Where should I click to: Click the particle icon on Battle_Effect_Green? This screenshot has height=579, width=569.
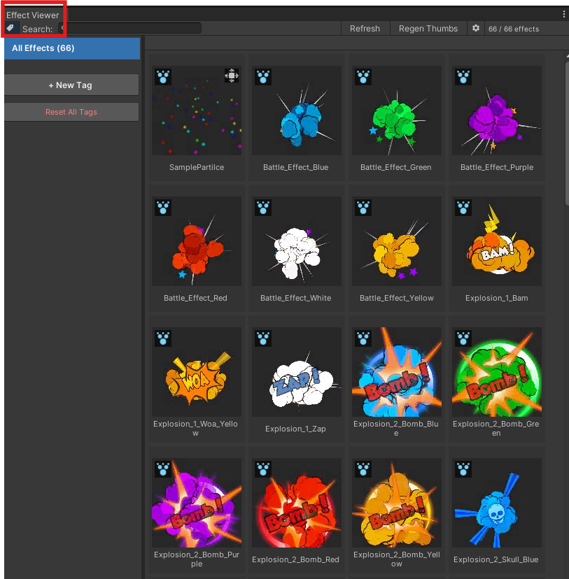pos(363,76)
